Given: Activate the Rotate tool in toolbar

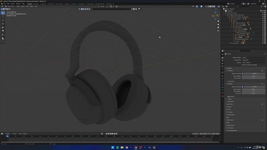Looking at the screenshot, I should coord(3,24).
